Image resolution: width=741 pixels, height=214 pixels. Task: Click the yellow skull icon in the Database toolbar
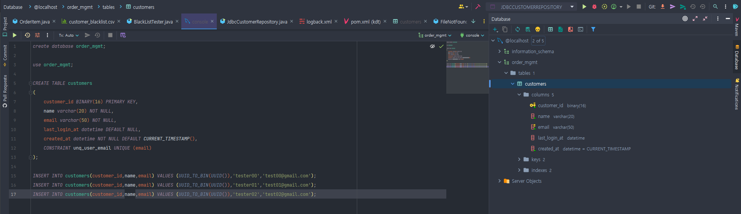click(538, 29)
